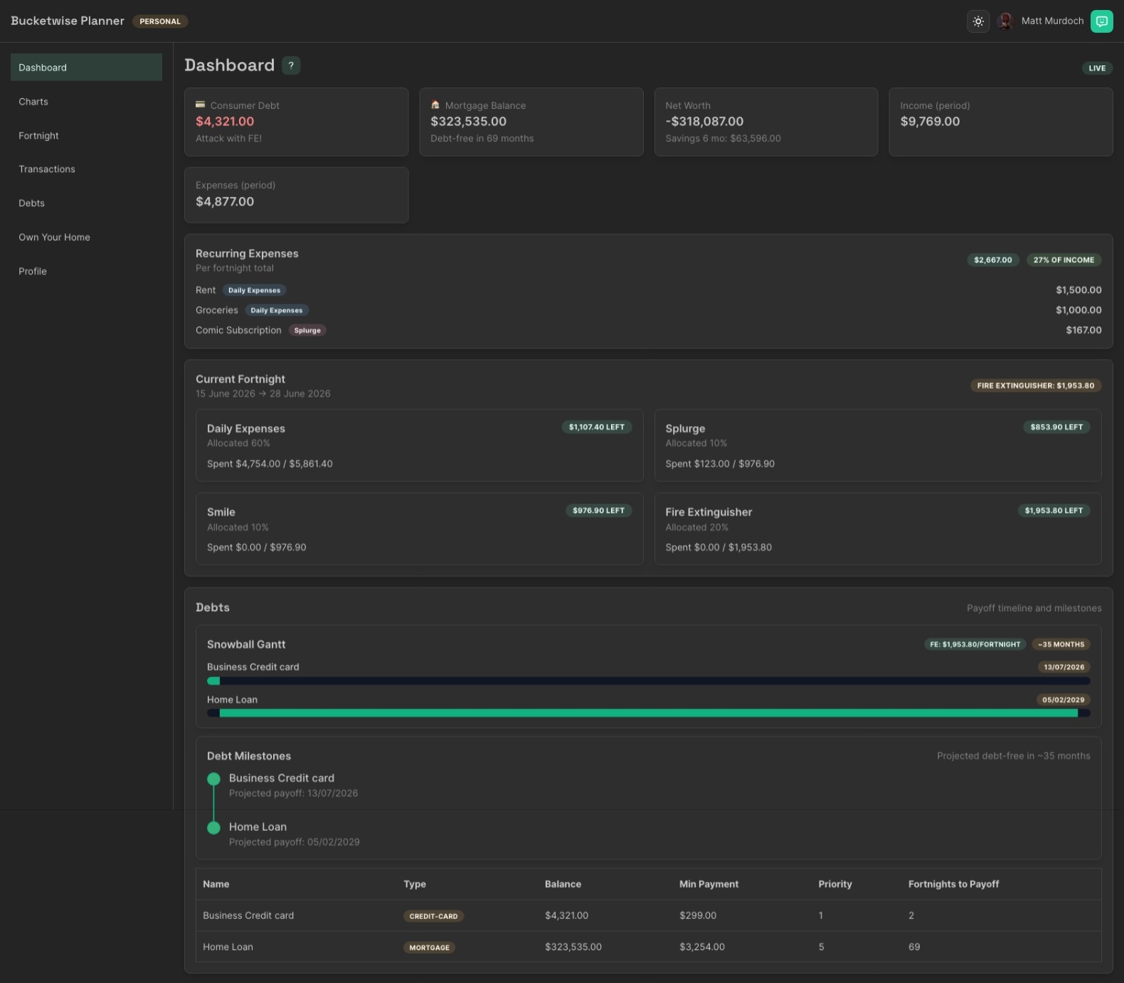Open the Net Worth summary card

[x=765, y=122]
